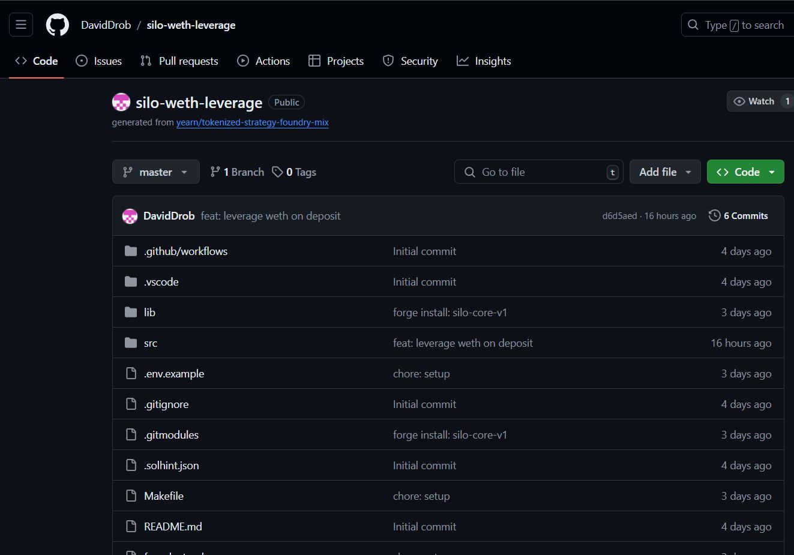Click the file icon for README.md

[x=131, y=526]
